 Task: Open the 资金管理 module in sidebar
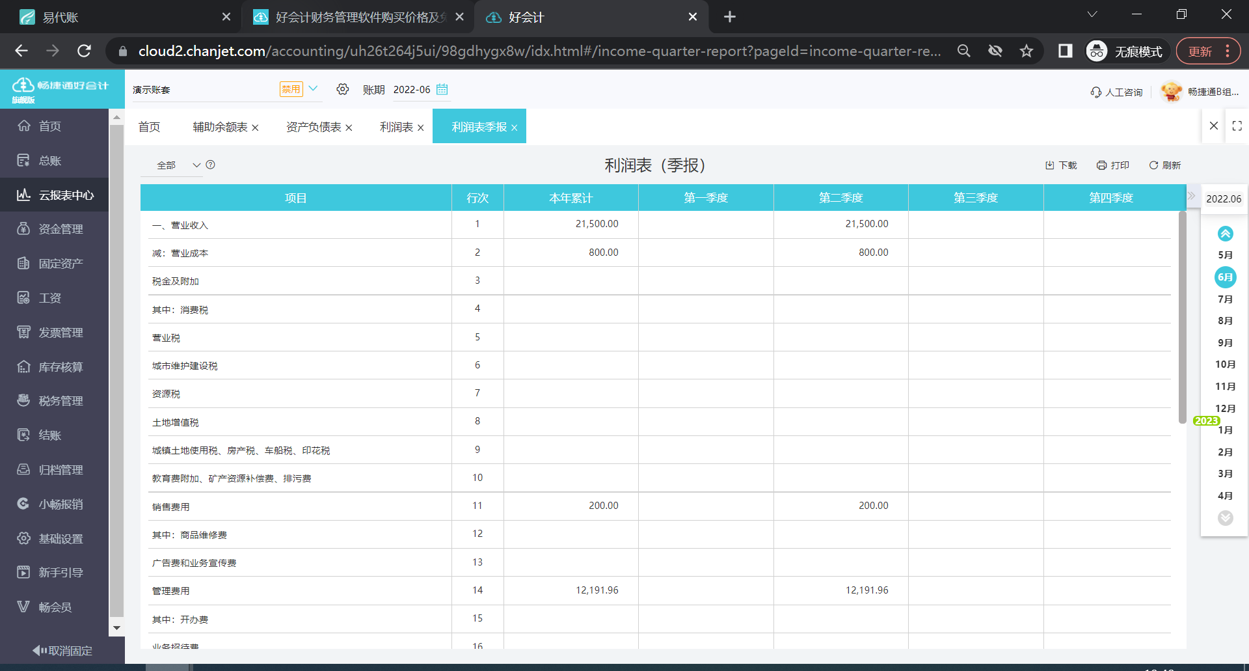(59, 228)
